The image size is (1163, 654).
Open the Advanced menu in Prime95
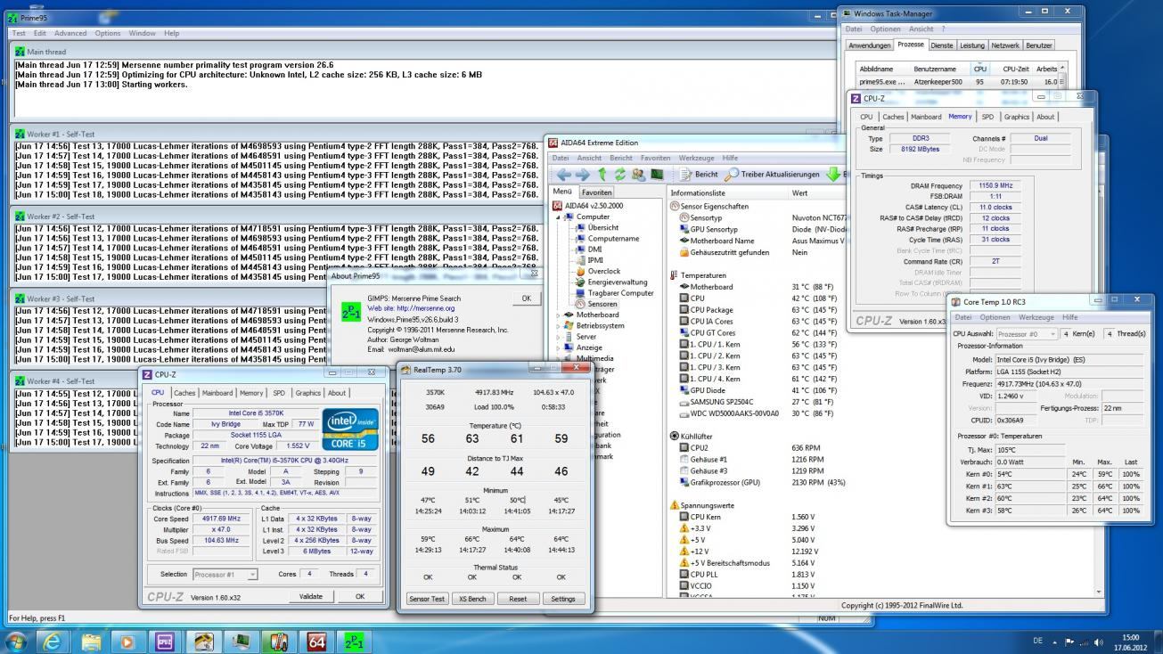click(x=70, y=33)
